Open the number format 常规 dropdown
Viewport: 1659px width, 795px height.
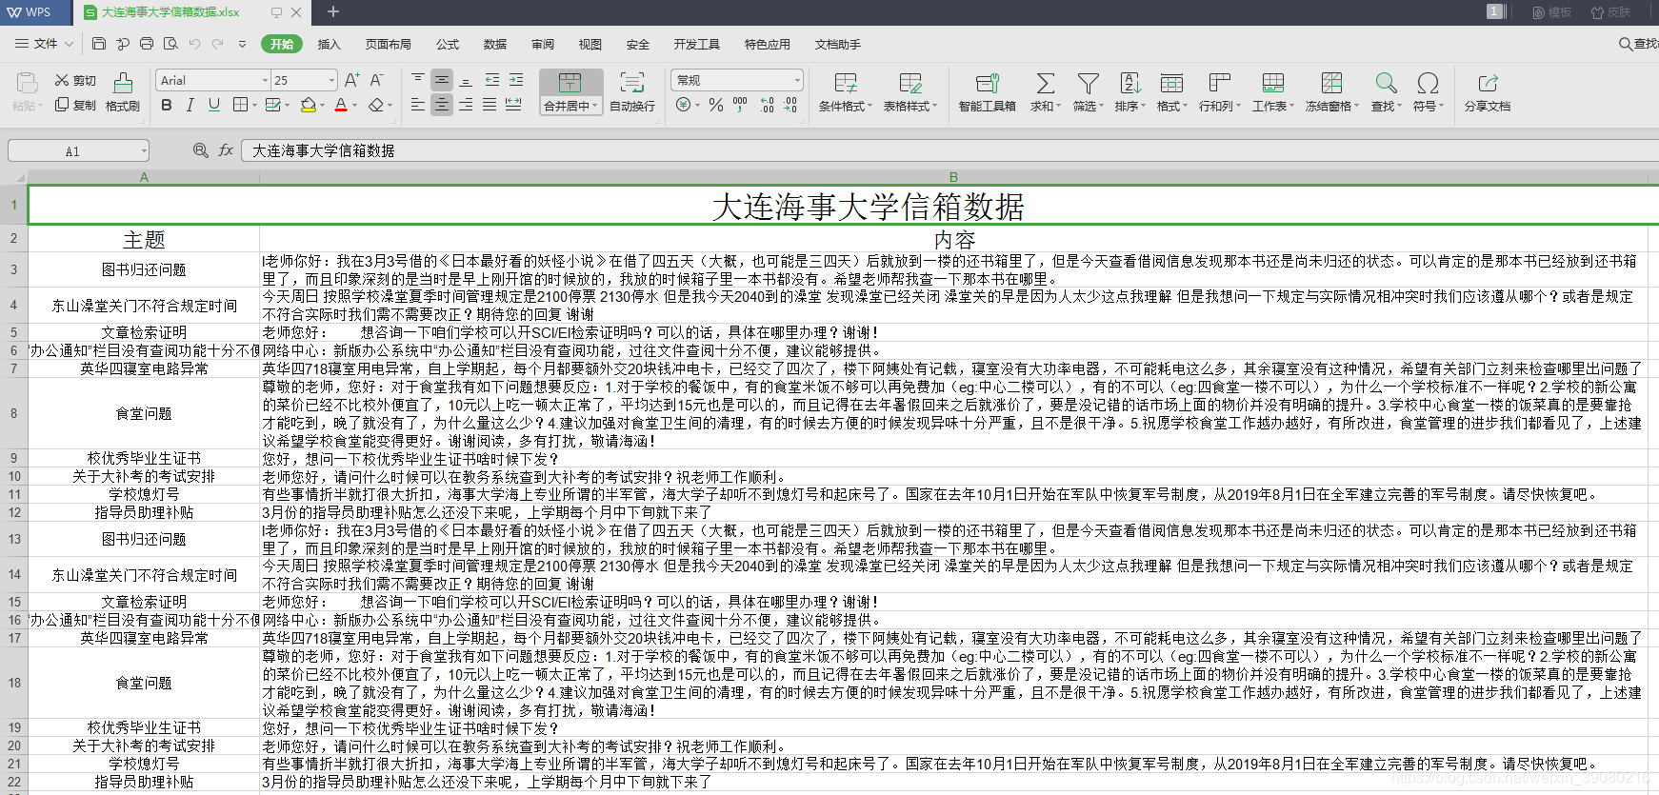tap(797, 81)
